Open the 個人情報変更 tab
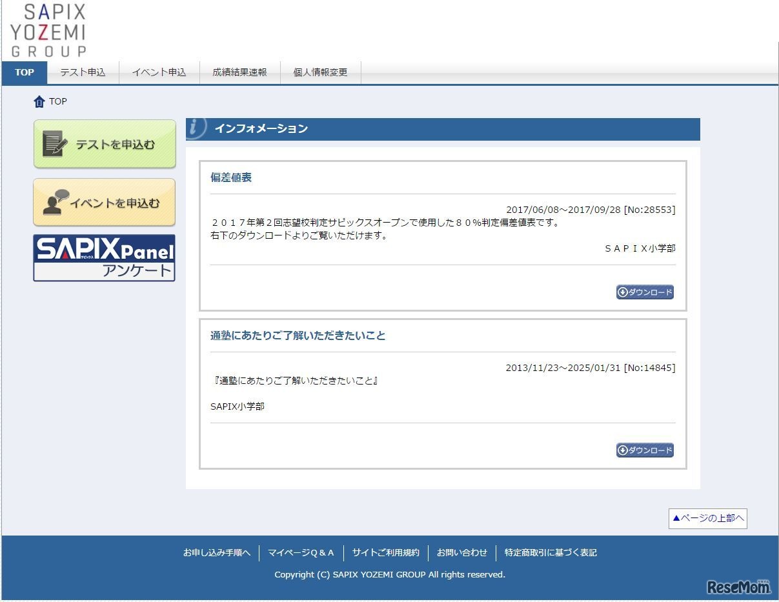The width and height of the screenshot is (779, 602). (320, 72)
